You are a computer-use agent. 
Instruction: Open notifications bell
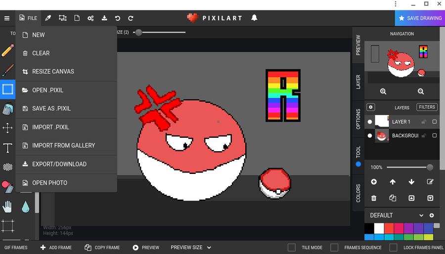click(x=254, y=18)
